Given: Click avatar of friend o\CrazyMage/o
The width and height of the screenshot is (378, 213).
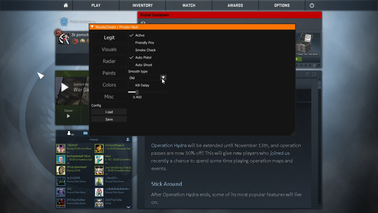Looking at the screenshot, I should point(99,149).
